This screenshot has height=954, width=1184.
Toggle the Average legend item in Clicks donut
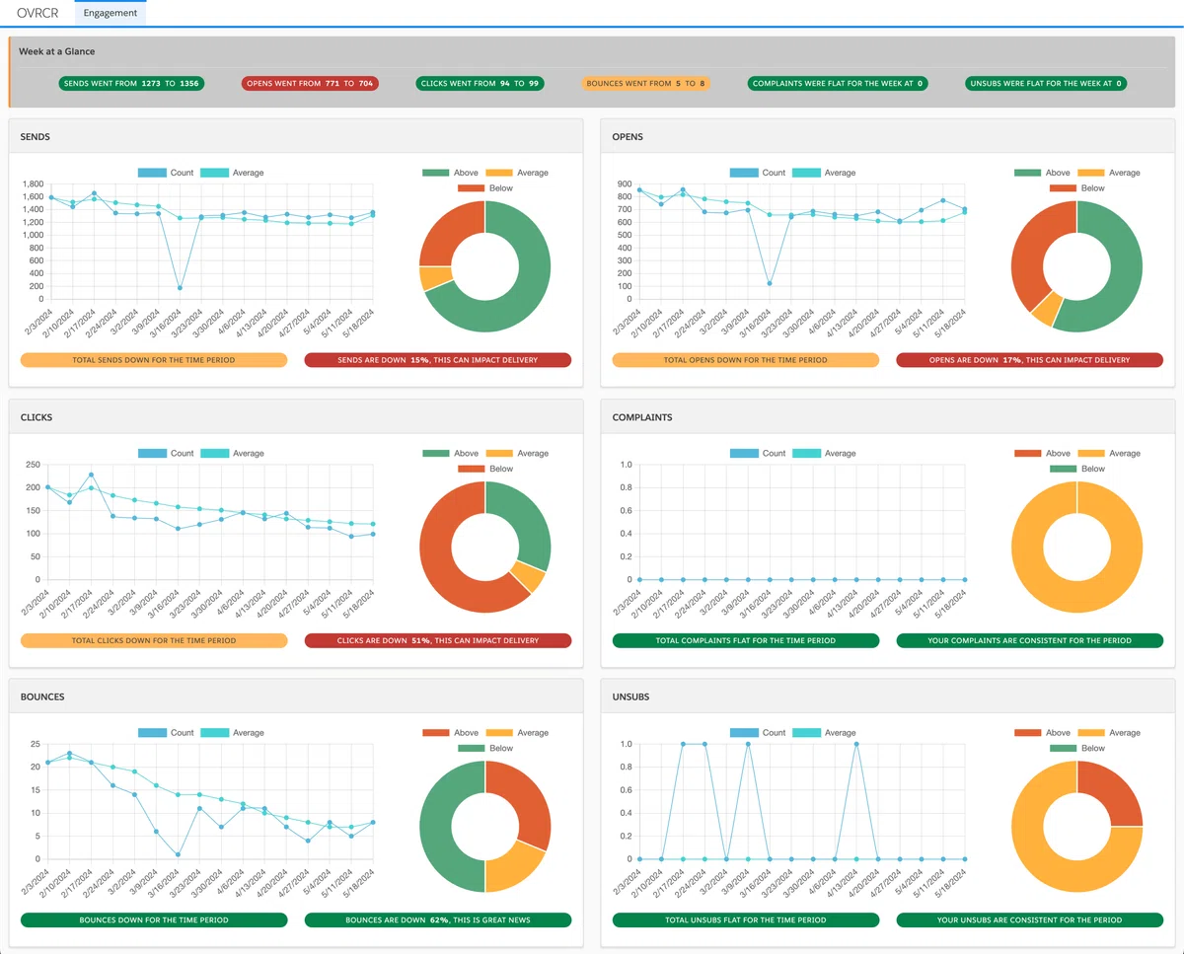coord(517,454)
